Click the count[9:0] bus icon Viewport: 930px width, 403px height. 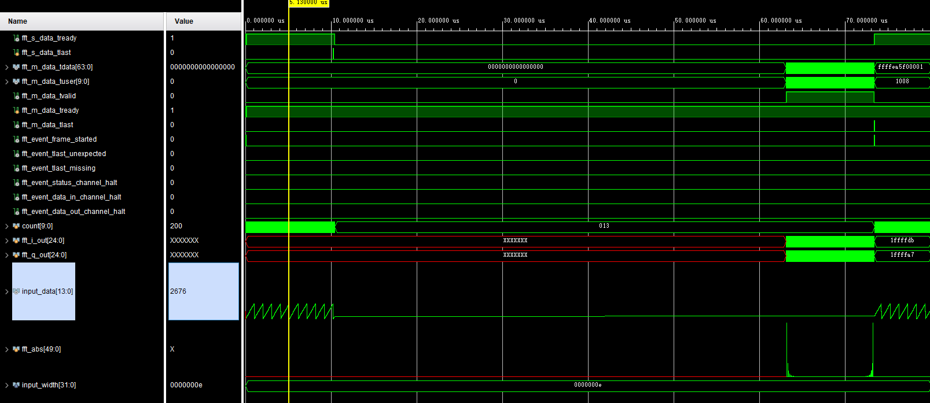[x=16, y=226]
